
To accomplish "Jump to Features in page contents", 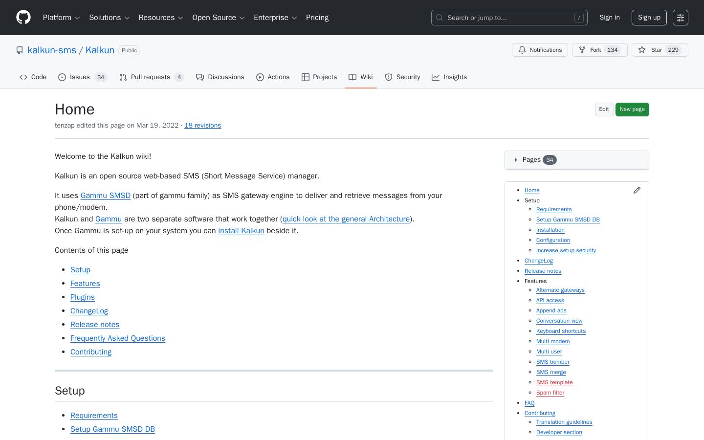I will (x=85, y=284).
